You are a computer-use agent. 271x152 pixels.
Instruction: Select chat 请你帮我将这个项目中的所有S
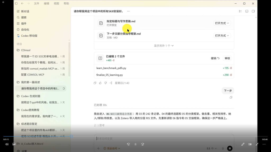tap(41, 88)
